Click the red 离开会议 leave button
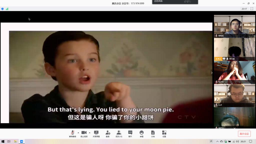This screenshot has width=256, height=144. [x=244, y=134]
